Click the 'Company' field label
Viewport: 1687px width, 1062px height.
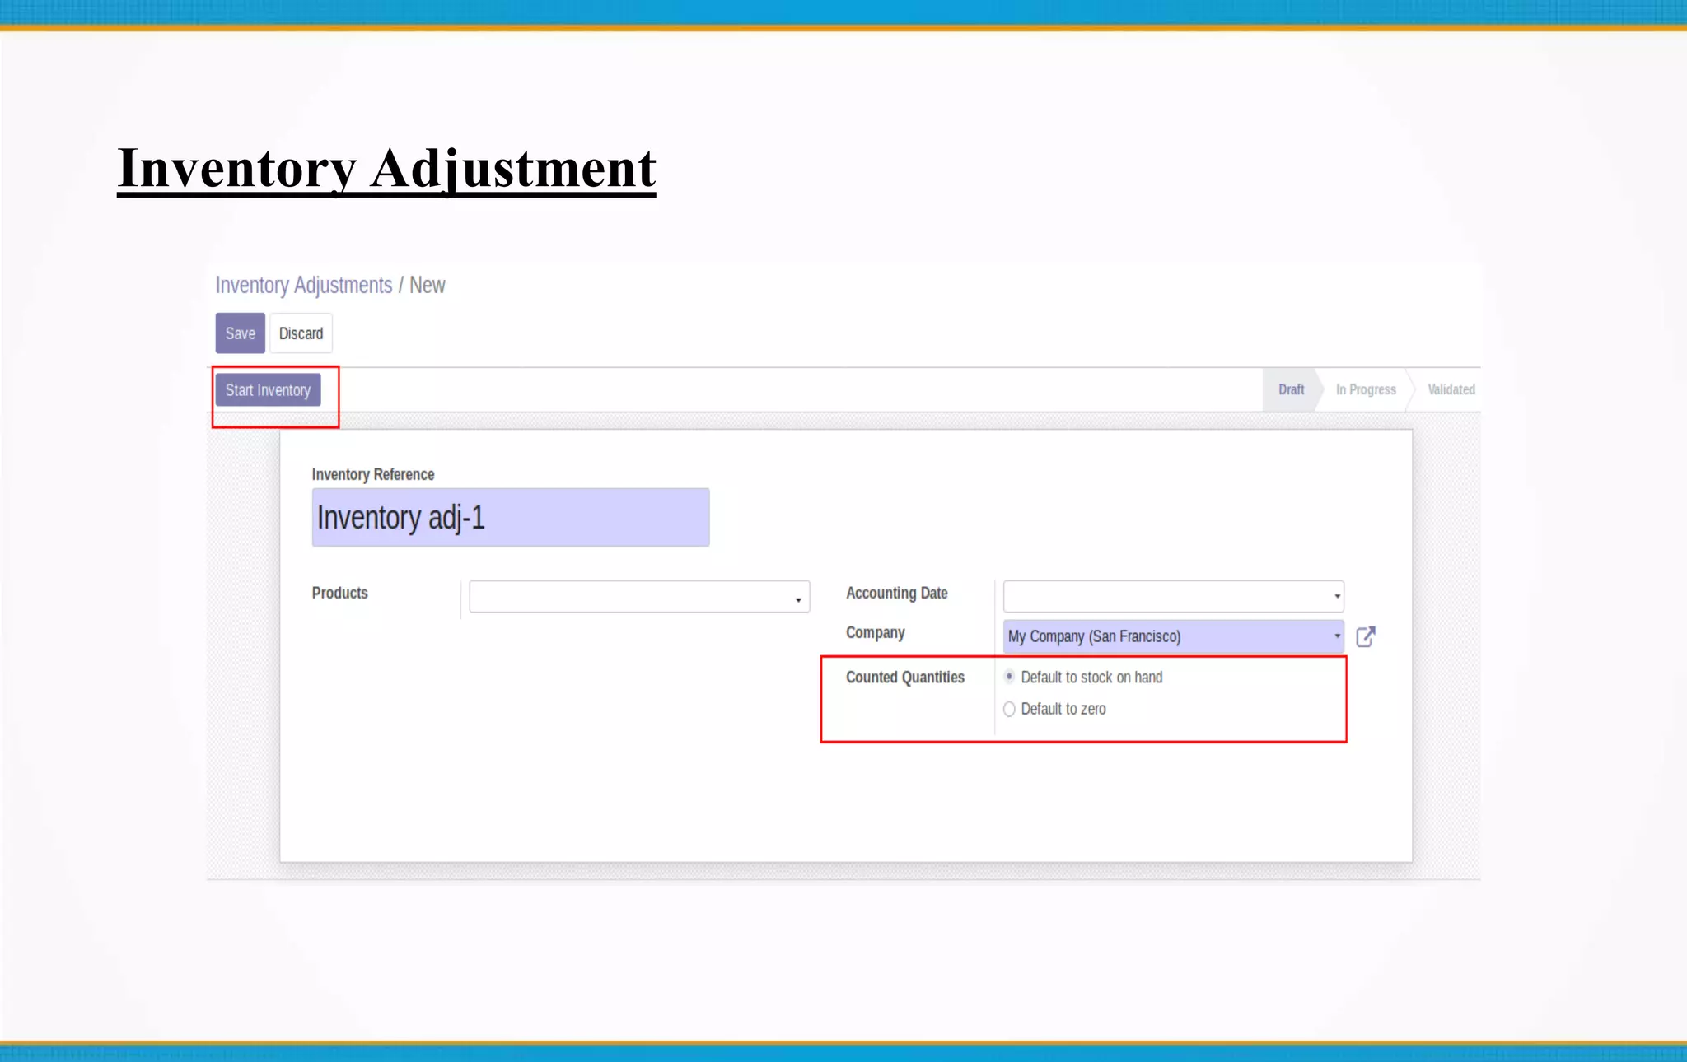pos(875,632)
